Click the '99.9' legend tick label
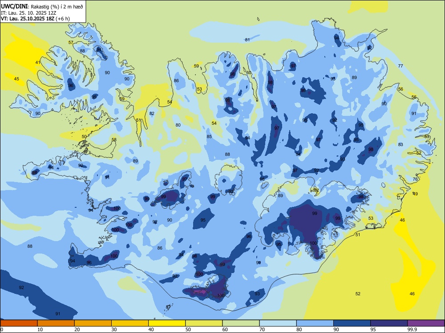This screenshot has height=333, width=445. pyautogui.click(x=412, y=329)
